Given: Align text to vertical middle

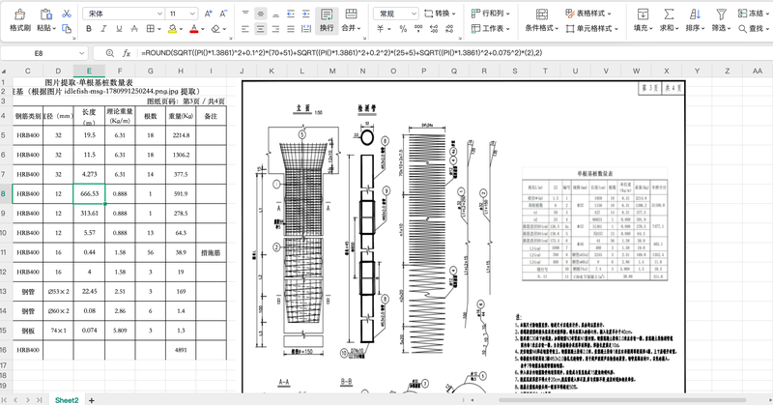Looking at the screenshot, I should click(260, 14).
